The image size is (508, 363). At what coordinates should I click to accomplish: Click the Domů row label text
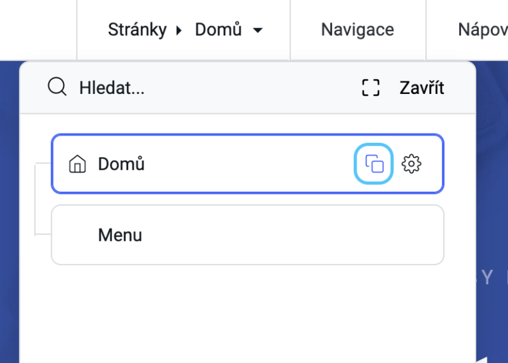coord(121,164)
